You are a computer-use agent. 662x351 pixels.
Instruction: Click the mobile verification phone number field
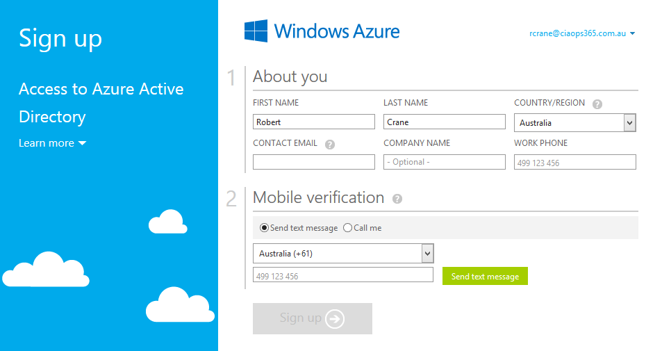coord(342,276)
